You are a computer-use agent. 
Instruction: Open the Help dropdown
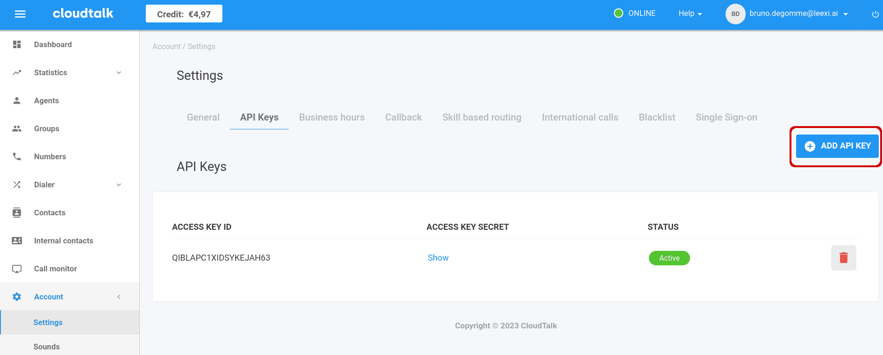[690, 14]
